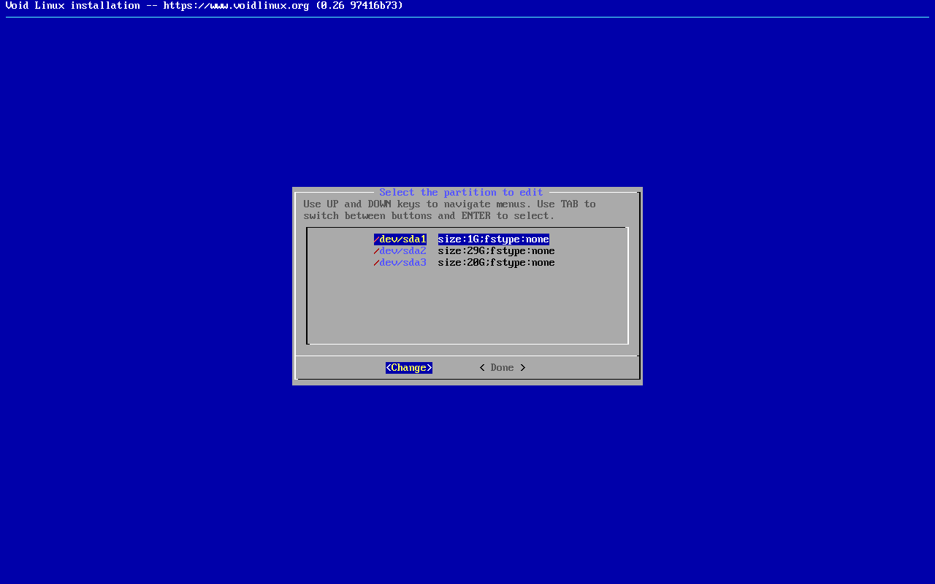Click the size:1G;fstype:none description

tap(494, 239)
